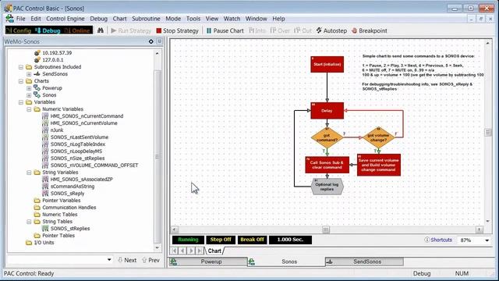The height and width of the screenshot is (281, 499).
Task: Click the sCommandAsString string variable icon
Action: pyautogui.click(x=45, y=186)
